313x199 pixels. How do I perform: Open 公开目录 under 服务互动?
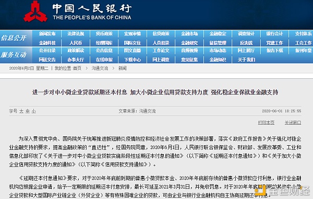tap(47, 50)
